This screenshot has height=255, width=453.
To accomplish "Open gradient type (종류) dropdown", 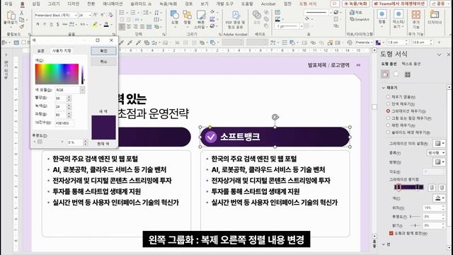I will click(436, 153).
